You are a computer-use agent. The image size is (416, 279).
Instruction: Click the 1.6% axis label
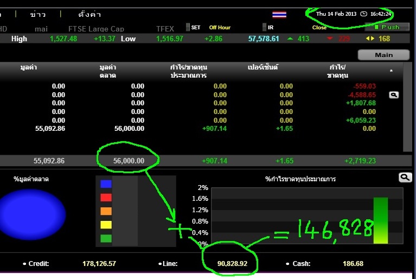click(200, 199)
